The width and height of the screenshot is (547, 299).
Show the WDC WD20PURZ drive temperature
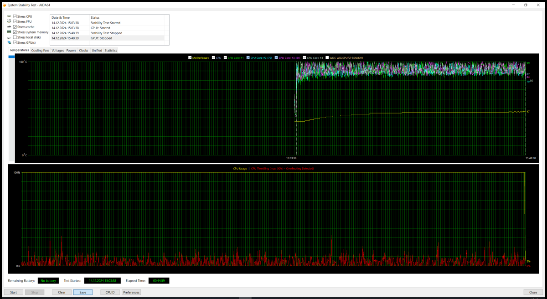tap(327, 58)
